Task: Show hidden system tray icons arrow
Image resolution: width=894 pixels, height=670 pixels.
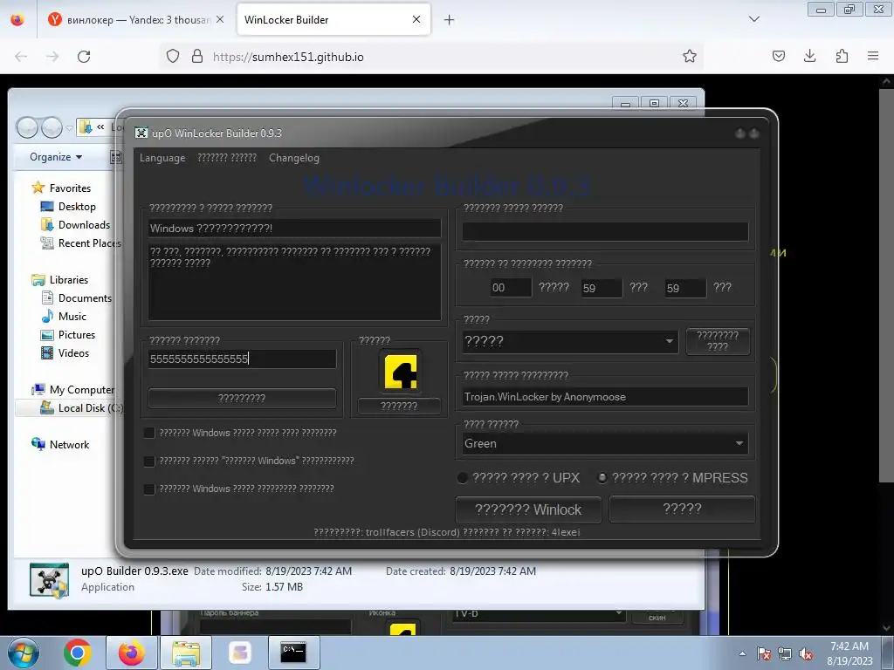Action: (x=742, y=654)
